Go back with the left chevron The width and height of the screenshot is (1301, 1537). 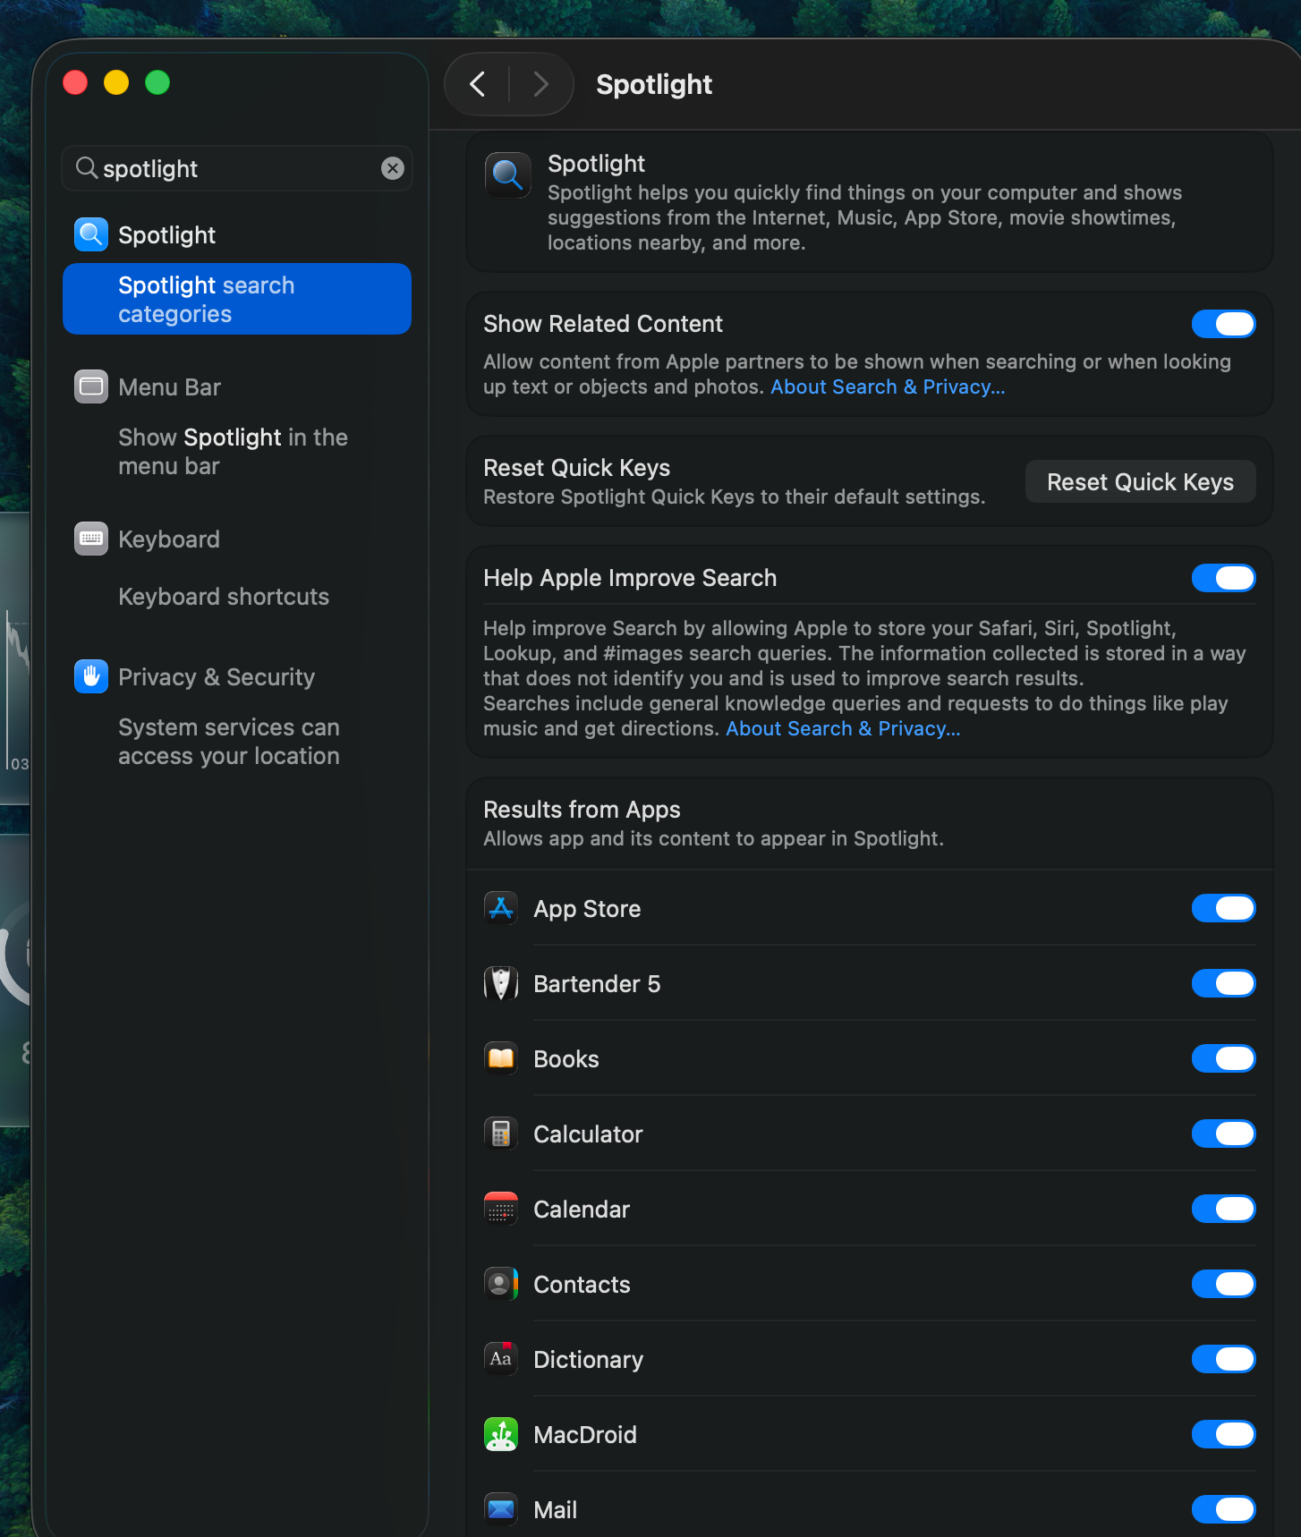coord(477,84)
